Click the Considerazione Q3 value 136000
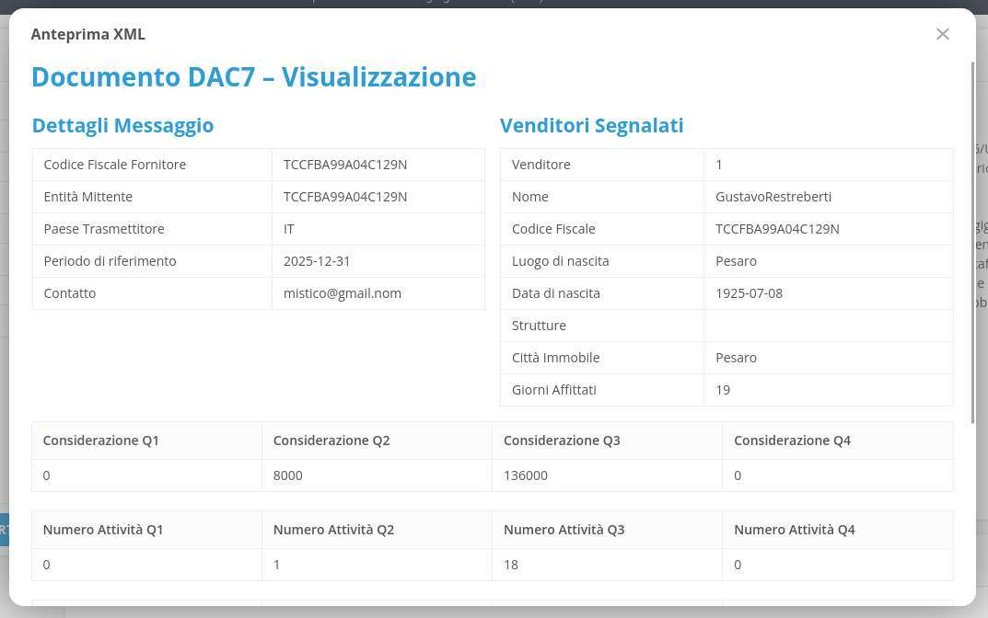This screenshot has height=618, width=988. coord(526,475)
